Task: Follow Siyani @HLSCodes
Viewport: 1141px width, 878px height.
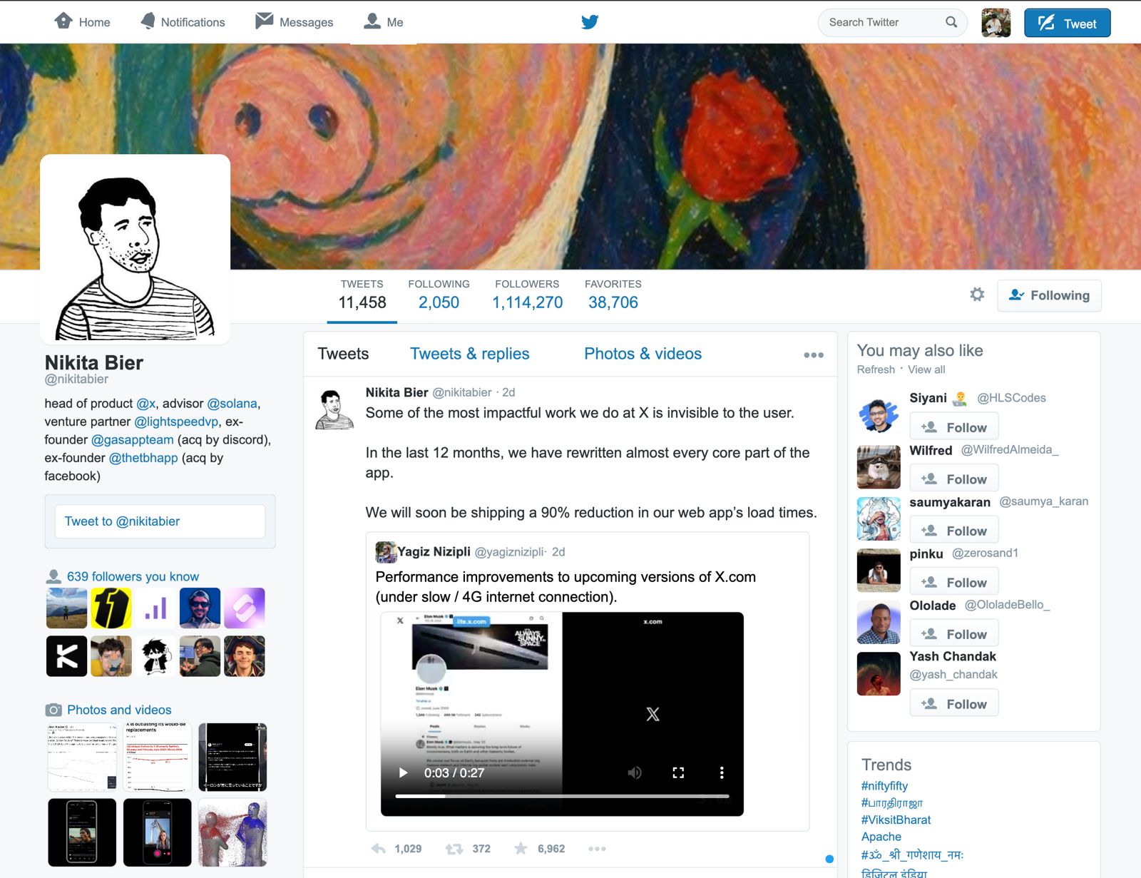Action: coord(954,427)
